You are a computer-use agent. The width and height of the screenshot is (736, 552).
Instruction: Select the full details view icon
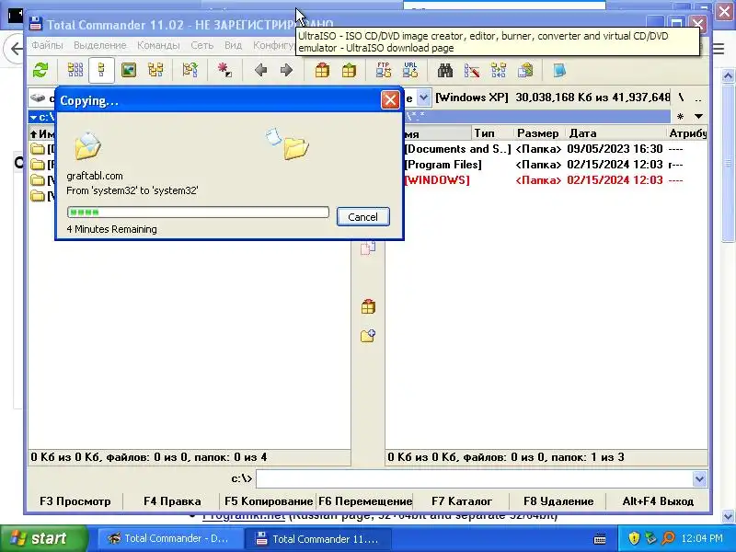(x=101, y=71)
